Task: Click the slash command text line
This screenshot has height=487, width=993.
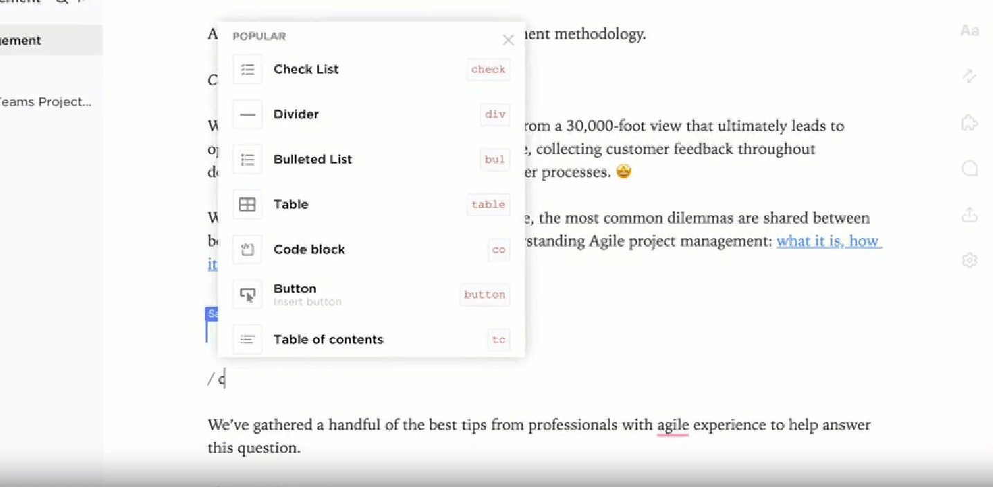Action: (x=216, y=378)
